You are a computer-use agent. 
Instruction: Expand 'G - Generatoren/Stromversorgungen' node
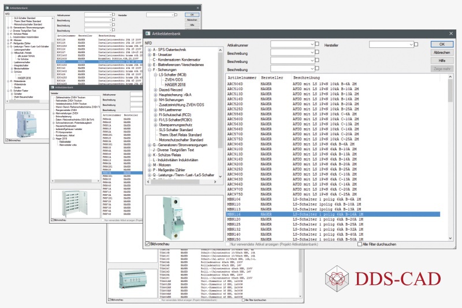click(x=150, y=145)
